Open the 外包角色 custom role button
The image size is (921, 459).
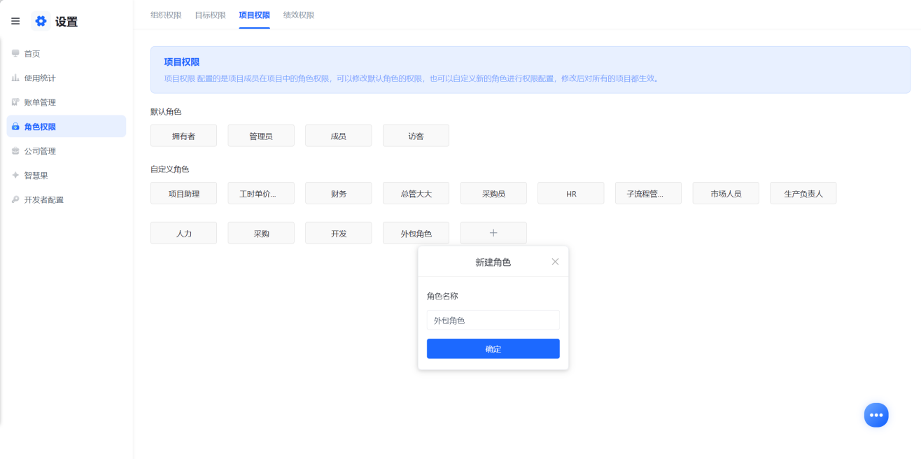(416, 233)
